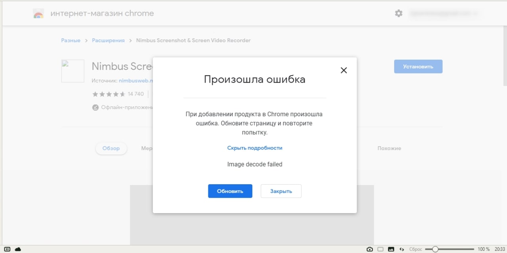Open the Chrome Web Store settings gear

tap(398, 13)
